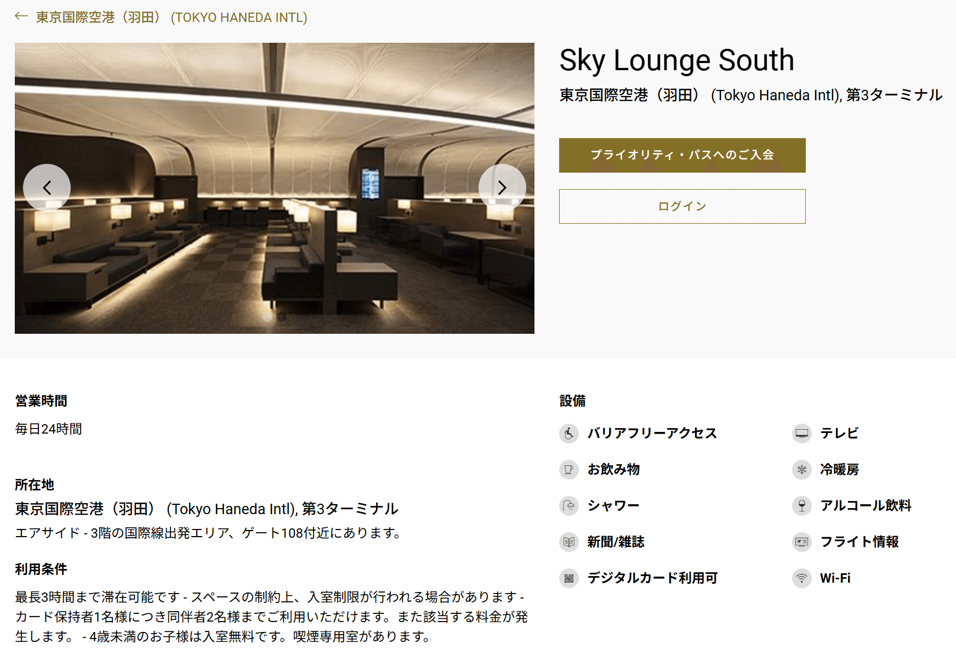Show the previous lounge photo
956x655 pixels.
[x=47, y=187]
